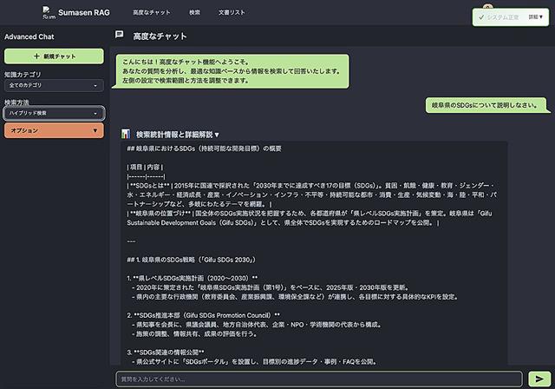Open the 文書リスト navigation tab

click(232, 12)
